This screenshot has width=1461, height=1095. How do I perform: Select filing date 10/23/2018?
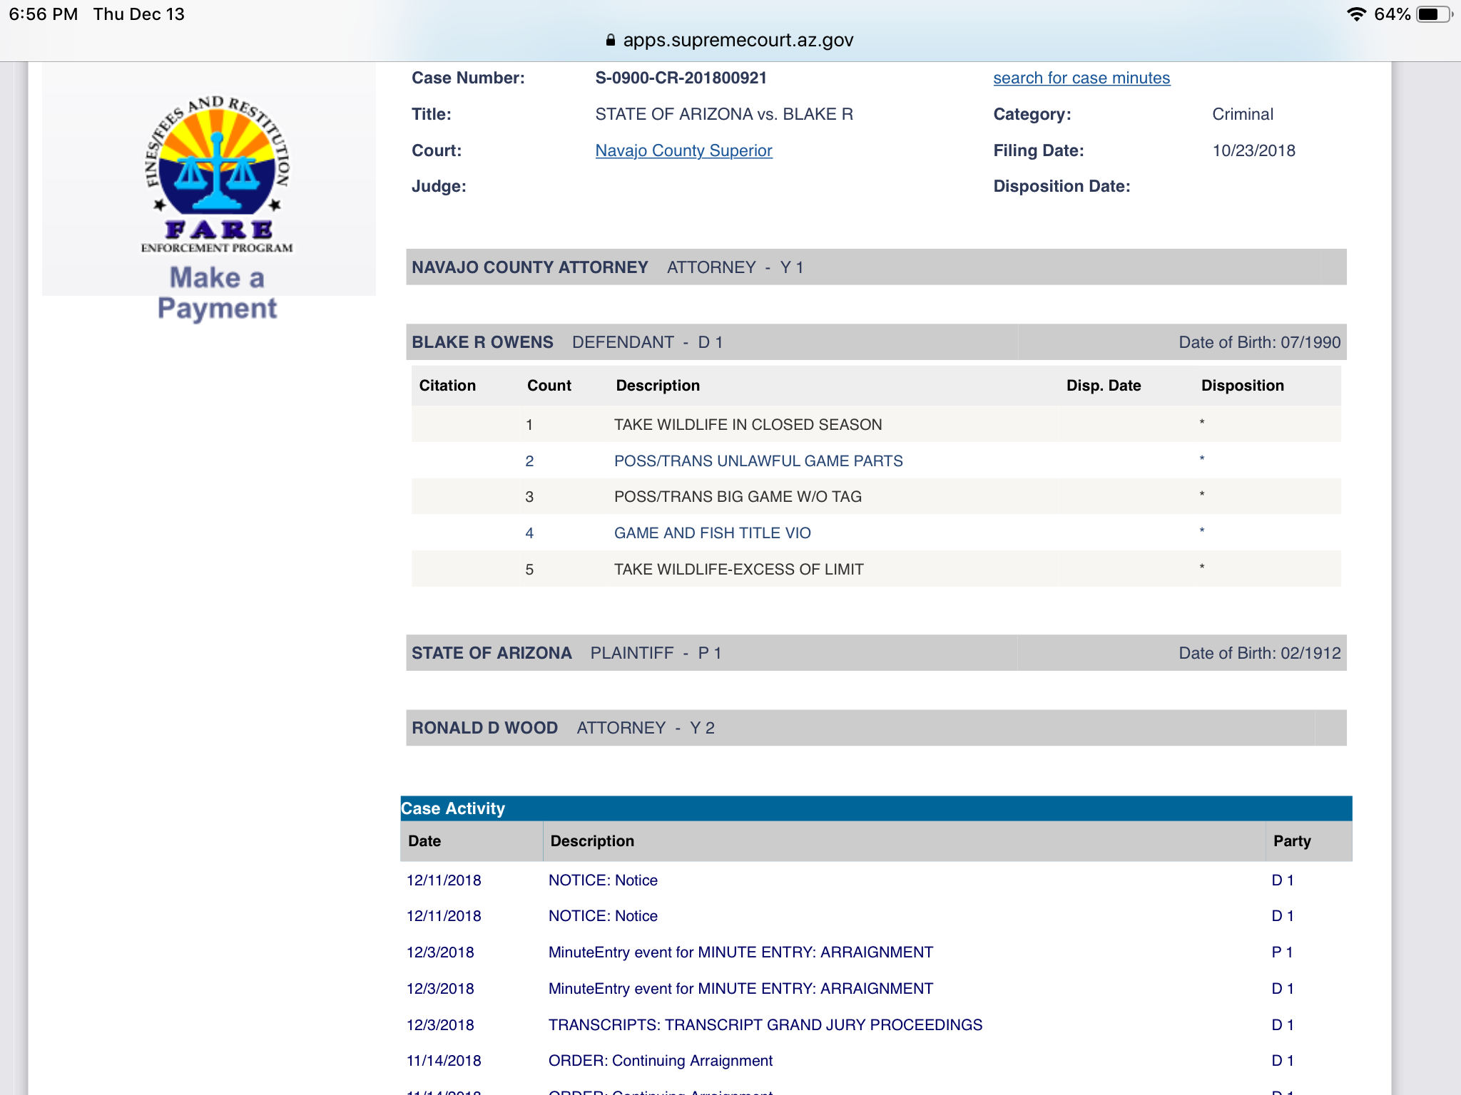pos(1253,150)
